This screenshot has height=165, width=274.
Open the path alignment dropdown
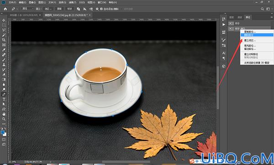pos(85,9)
